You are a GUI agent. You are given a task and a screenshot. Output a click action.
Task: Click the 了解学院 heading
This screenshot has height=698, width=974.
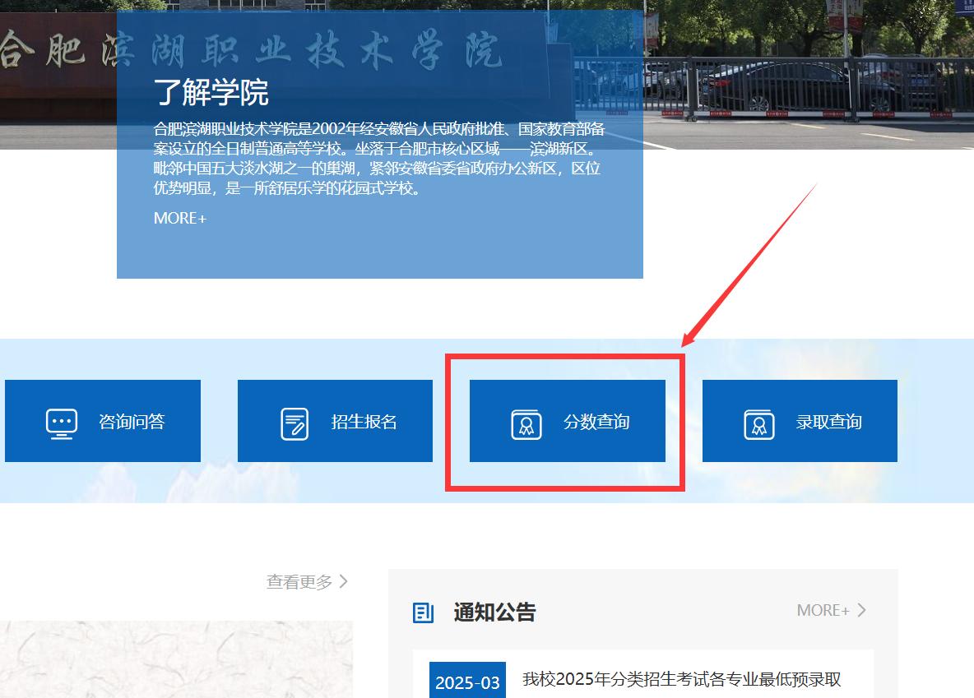click(211, 93)
